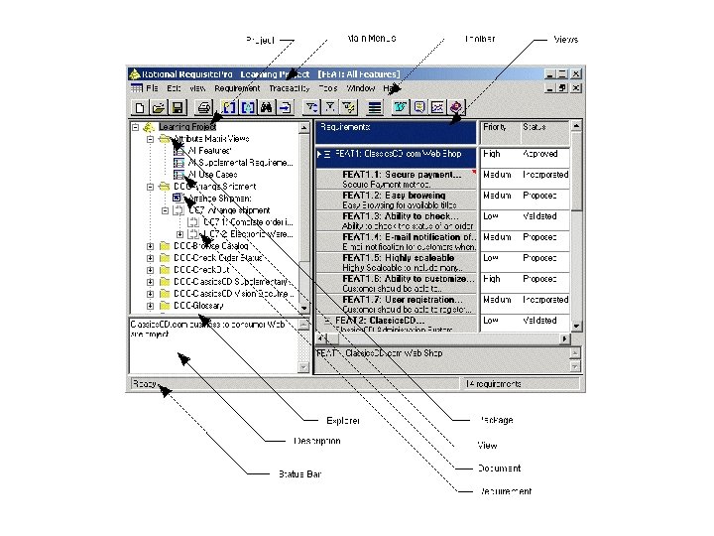Click the brackets with letter A toolbar icon
714x536 pixels.
pyautogui.click(x=248, y=107)
